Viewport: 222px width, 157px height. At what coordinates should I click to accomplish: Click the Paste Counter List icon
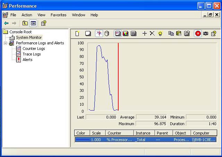179,34
